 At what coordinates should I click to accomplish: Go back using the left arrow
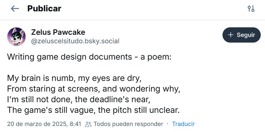pos(15,9)
